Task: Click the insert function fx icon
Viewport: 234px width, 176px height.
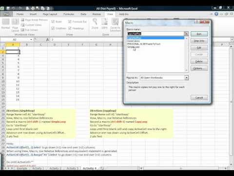Action: pos(48,40)
